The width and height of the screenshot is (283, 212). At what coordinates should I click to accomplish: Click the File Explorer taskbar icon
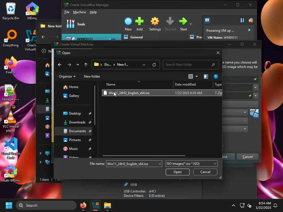point(108,205)
